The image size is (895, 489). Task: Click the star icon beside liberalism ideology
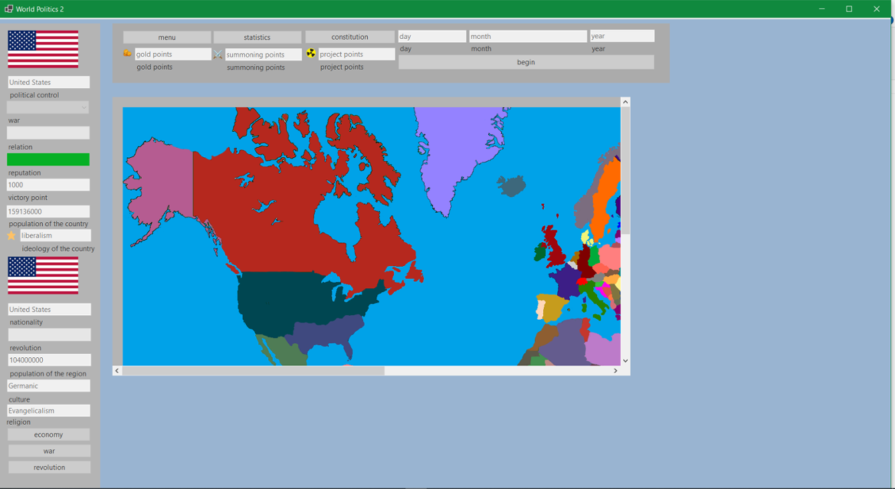click(11, 235)
